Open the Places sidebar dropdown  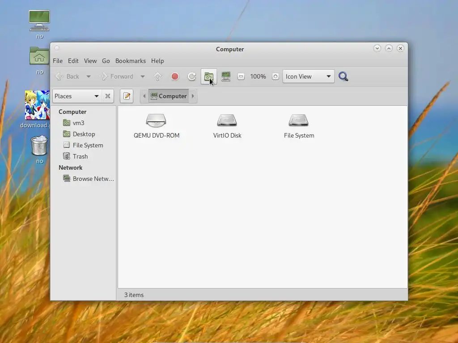point(77,96)
